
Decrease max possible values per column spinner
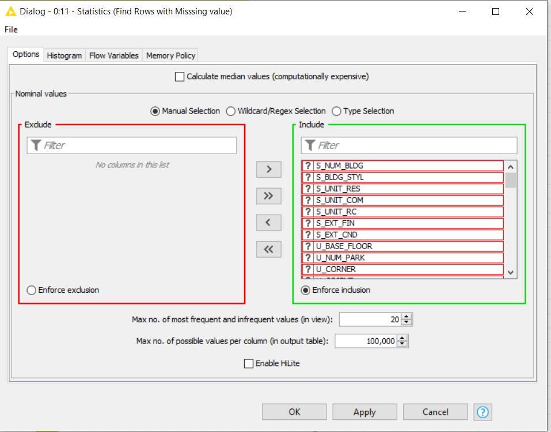coord(402,344)
